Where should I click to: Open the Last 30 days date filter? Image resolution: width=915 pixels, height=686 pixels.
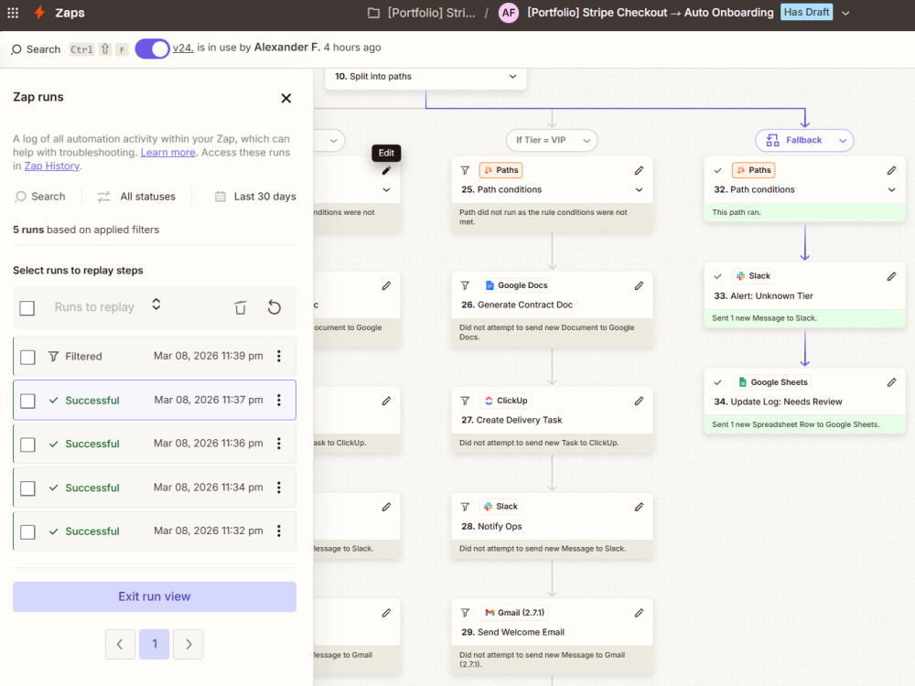[255, 197]
